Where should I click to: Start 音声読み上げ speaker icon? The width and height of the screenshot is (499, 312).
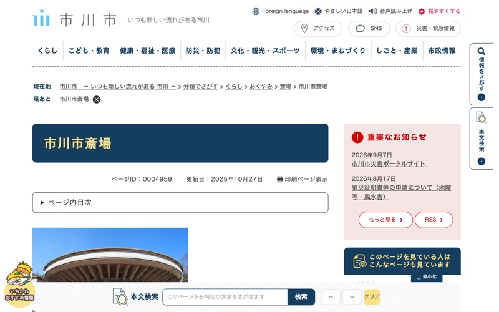(x=372, y=11)
